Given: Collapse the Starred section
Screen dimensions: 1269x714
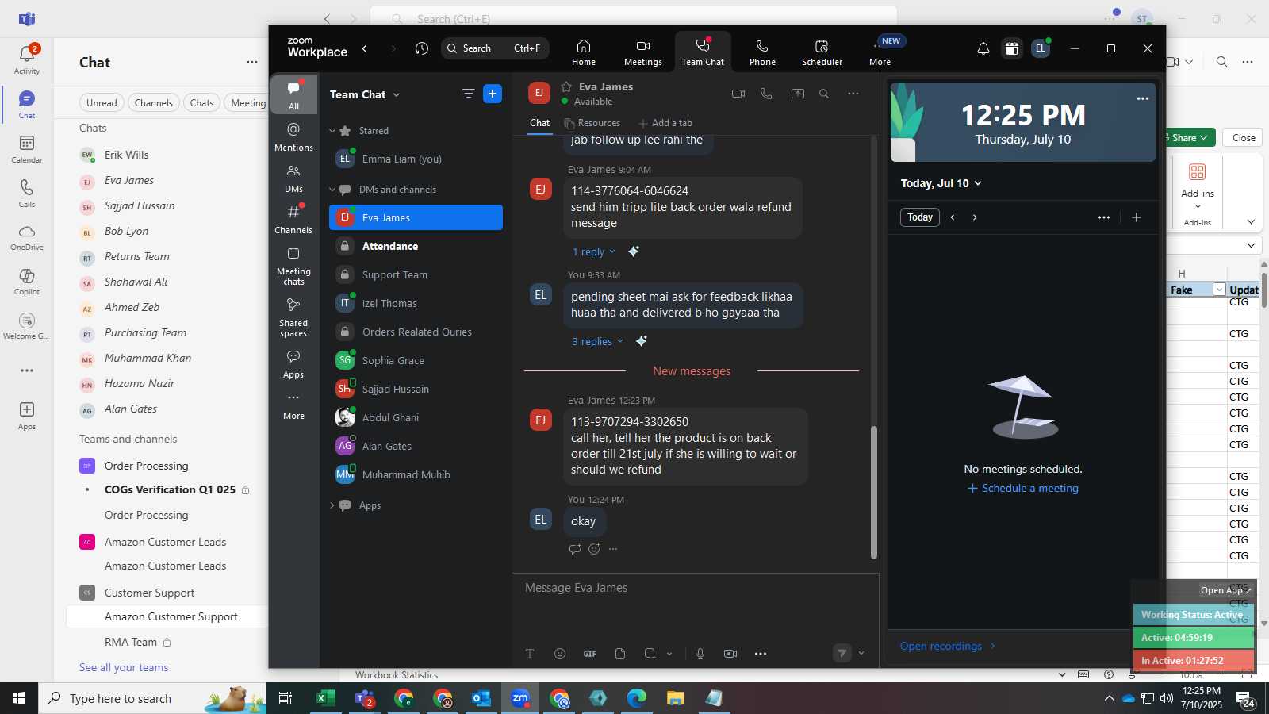Looking at the screenshot, I should pyautogui.click(x=332, y=131).
